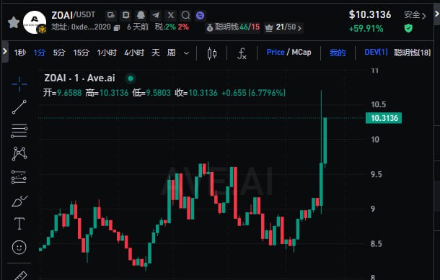Open the fx indicators menu
440x280 pixels.
tap(242, 53)
